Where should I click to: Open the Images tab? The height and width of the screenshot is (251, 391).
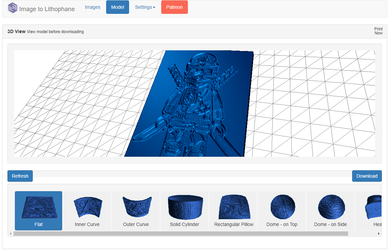coord(93,7)
